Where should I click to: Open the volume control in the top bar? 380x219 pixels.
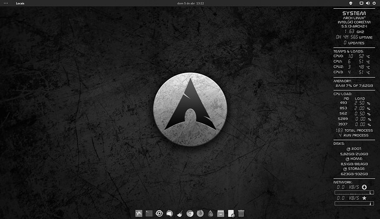click(368, 3)
